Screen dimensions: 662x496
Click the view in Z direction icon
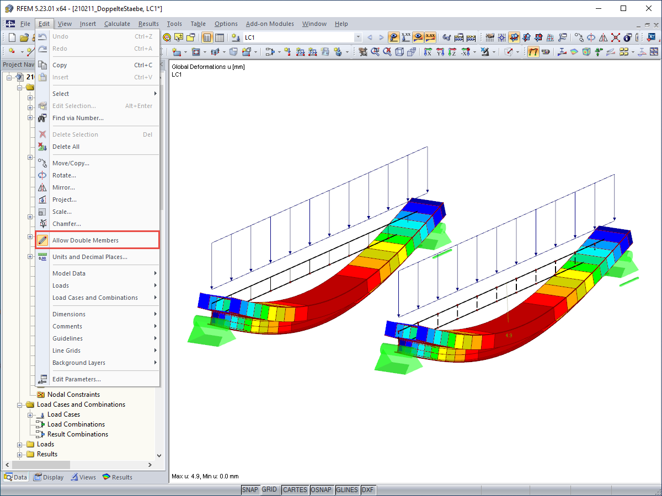pos(452,52)
